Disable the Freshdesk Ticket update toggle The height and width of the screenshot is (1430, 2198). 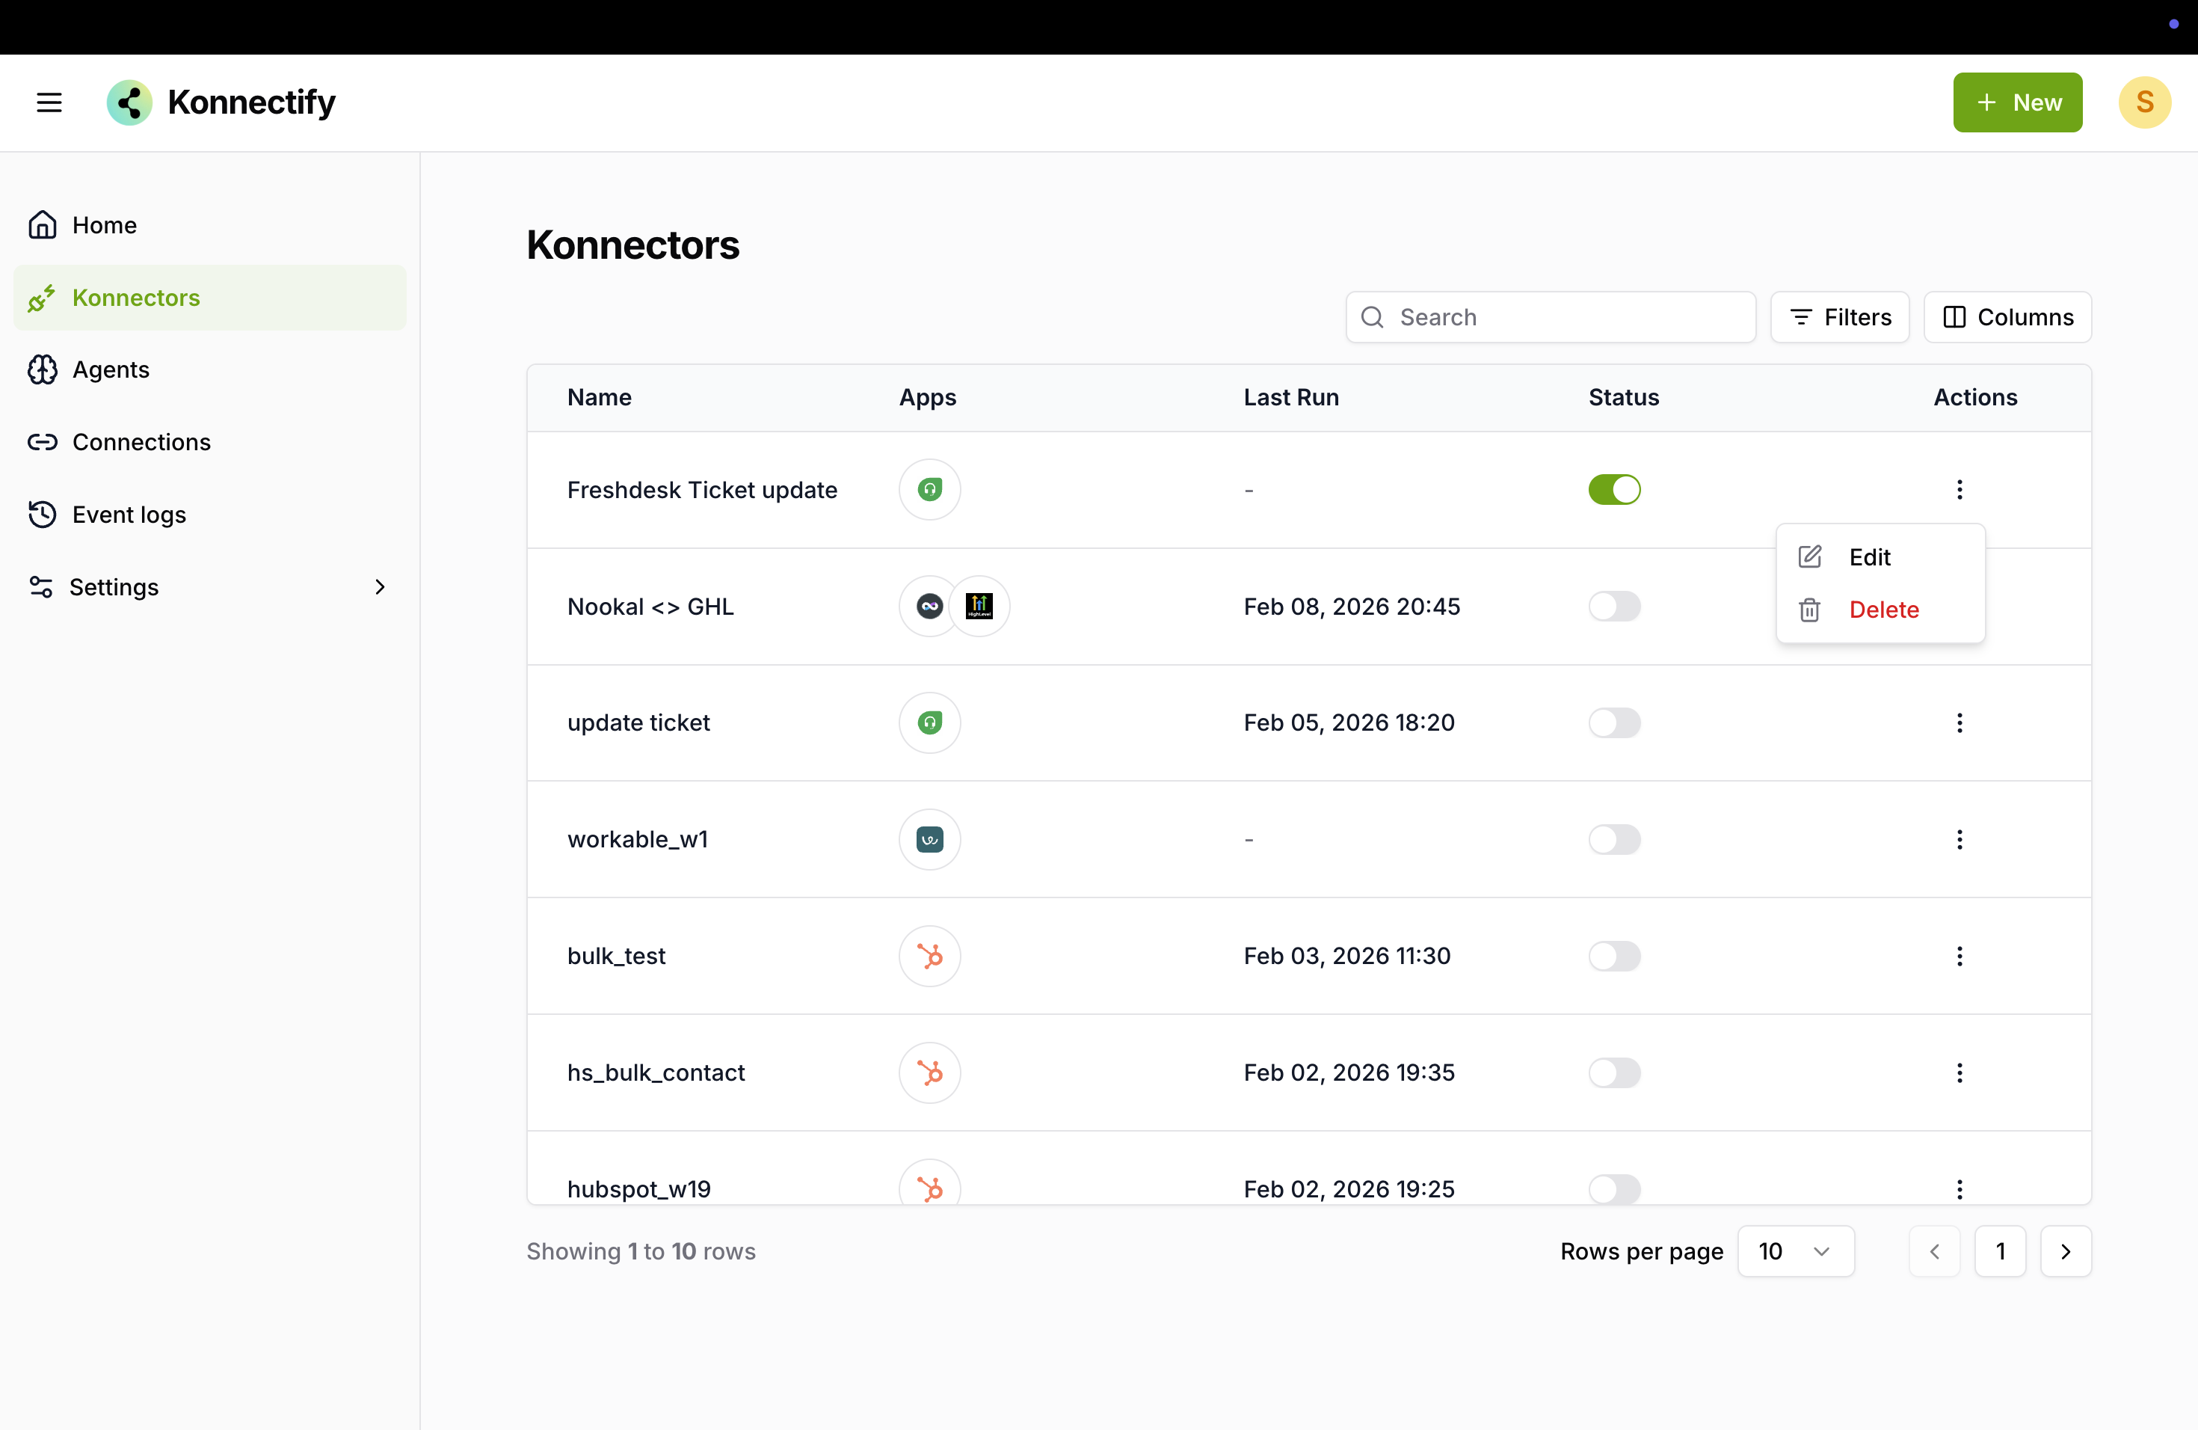click(1613, 490)
